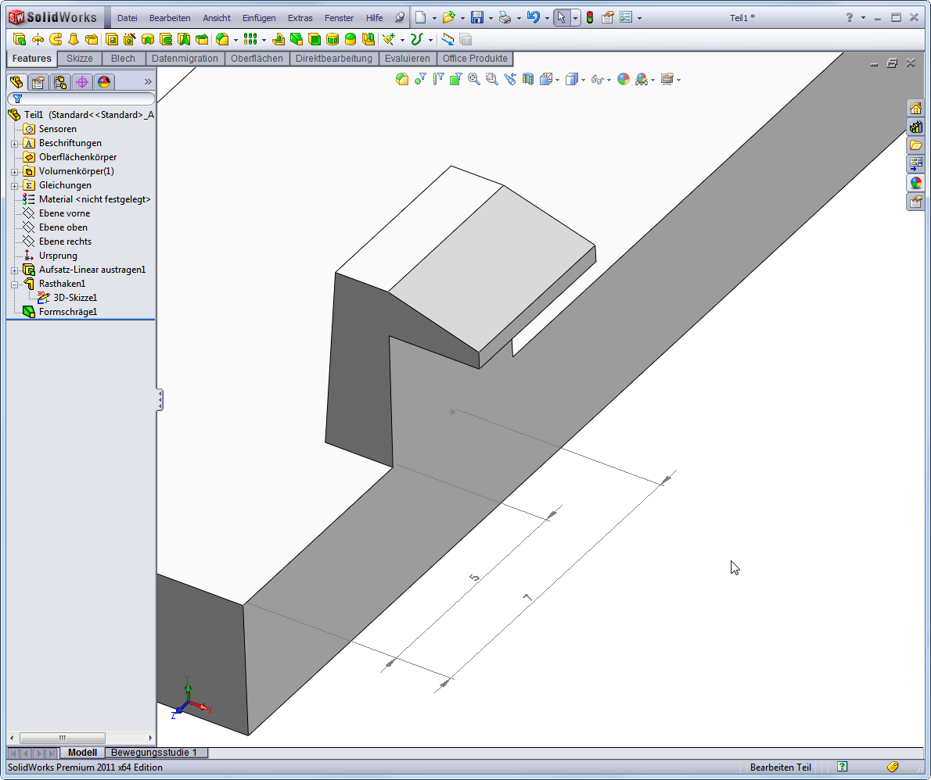
Task: Click the feature tree filter field
Action: click(x=84, y=99)
